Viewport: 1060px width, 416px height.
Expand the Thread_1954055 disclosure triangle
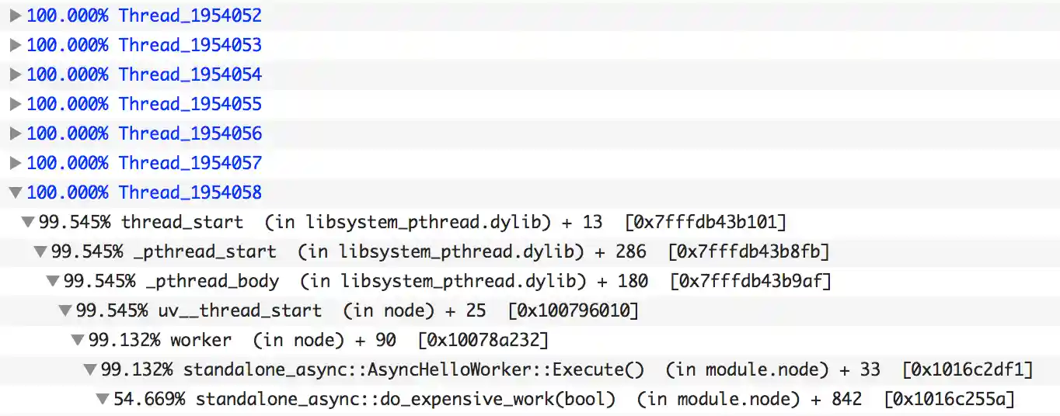click(15, 104)
